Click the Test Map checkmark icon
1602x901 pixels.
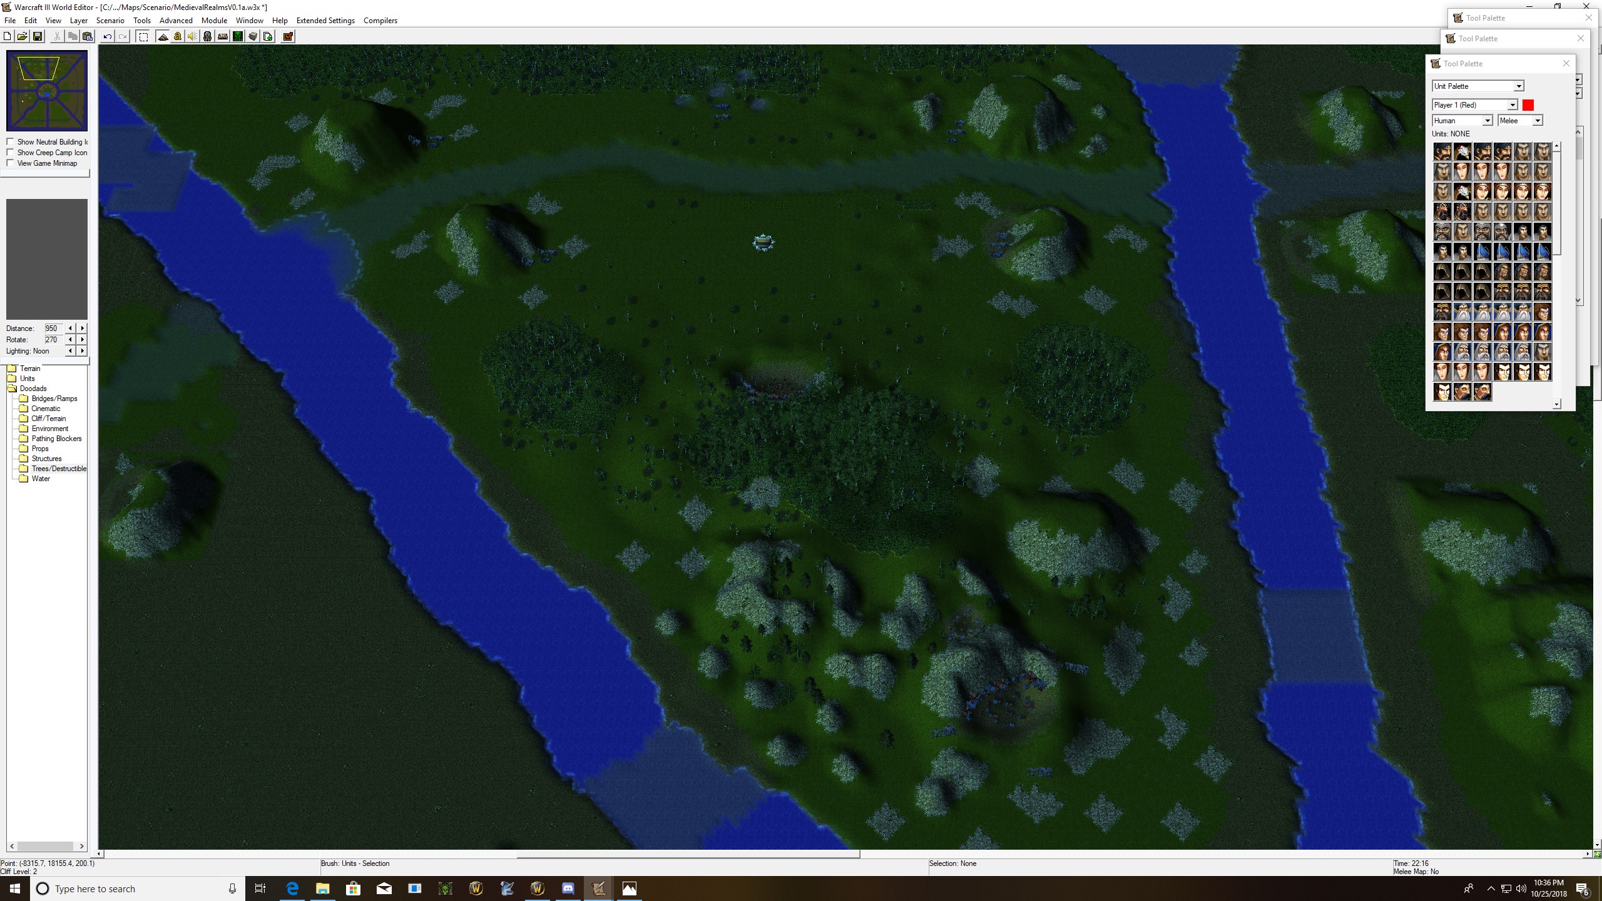point(288,36)
